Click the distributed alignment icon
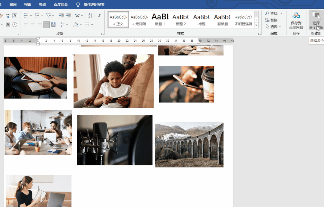The image size is (324, 207). pyautogui.click(x=53, y=25)
